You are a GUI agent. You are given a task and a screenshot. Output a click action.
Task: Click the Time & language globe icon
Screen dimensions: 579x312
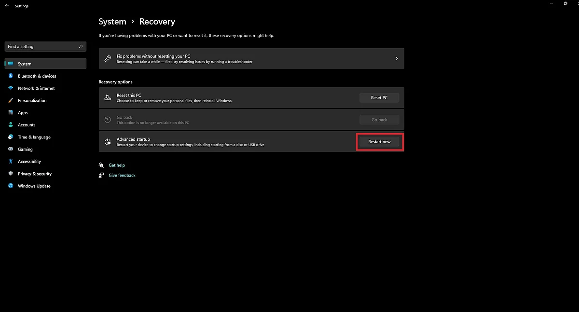(x=11, y=137)
